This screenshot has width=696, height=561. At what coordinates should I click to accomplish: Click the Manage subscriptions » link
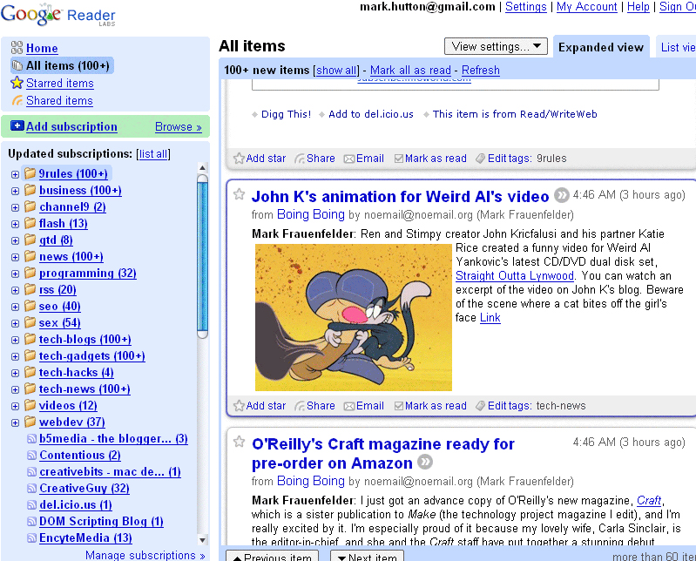pos(145,555)
